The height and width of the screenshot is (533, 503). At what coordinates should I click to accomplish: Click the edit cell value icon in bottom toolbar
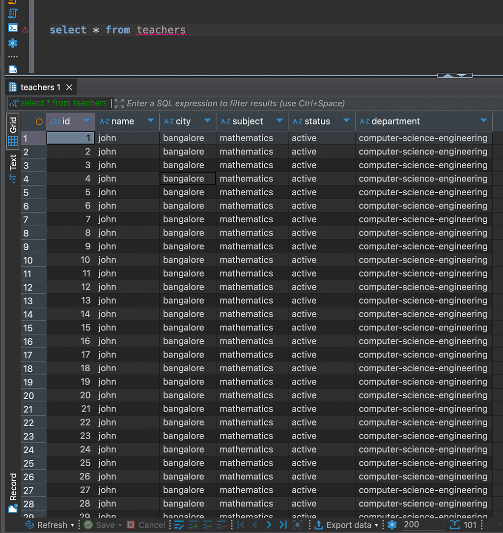[x=179, y=525]
